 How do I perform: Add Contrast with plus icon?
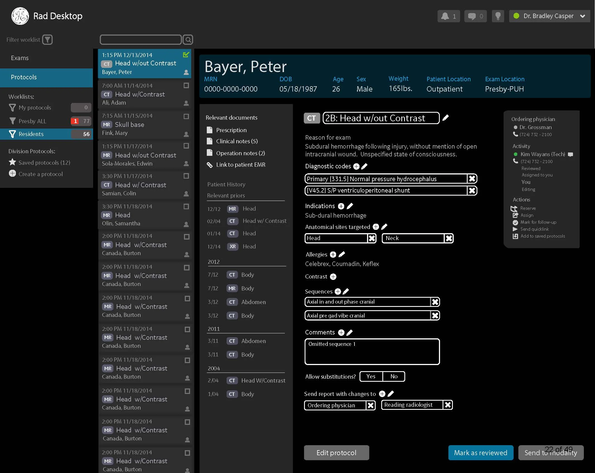click(x=333, y=277)
